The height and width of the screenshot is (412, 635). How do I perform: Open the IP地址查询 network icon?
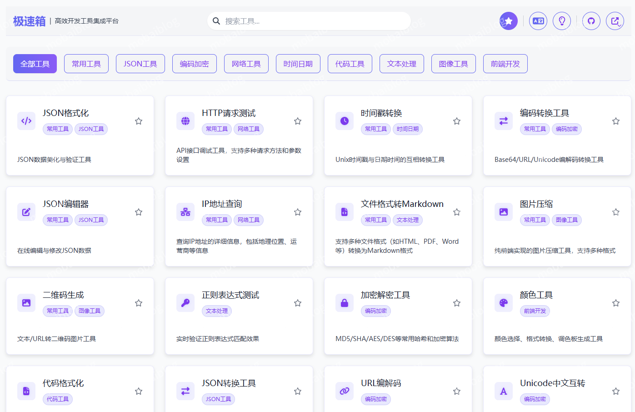(185, 211)
